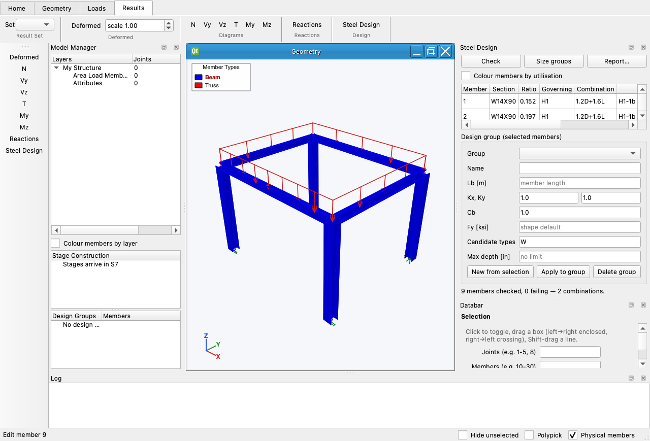Screen dimensions: 650x441
Task: Uncheck Physical members option
Action: (573, 435)
